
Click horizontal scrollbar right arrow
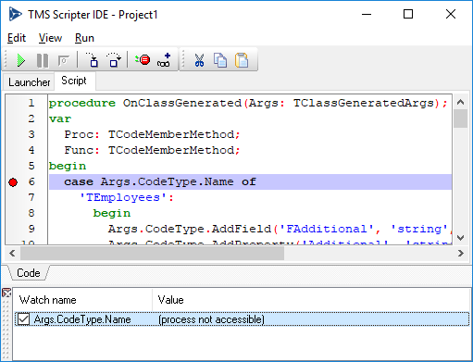pos(460,254)
